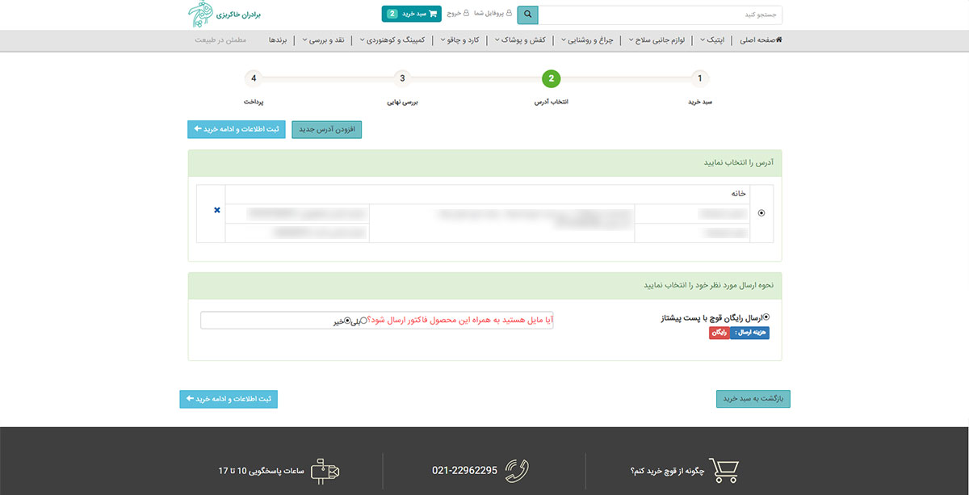Image resolution: width=969 pixels, height=495 pixels.
Task: Delete the خانه address with X icon
Action: pos(216,210)
